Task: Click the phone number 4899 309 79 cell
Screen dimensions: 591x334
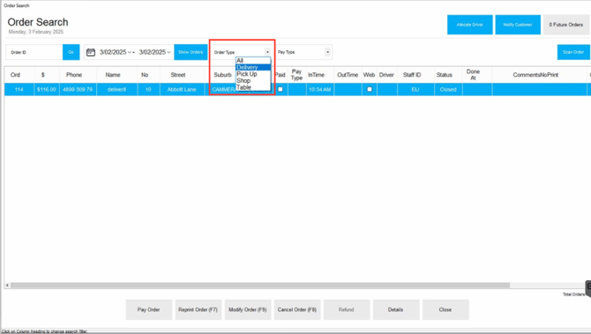Action: (x=78, y=90)
